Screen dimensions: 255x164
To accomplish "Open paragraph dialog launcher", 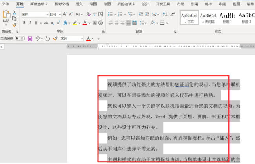I will point(175,31).
